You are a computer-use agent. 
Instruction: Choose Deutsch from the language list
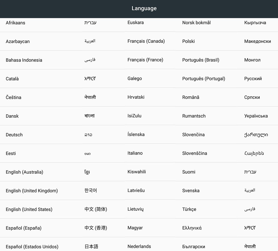[14, 135]
